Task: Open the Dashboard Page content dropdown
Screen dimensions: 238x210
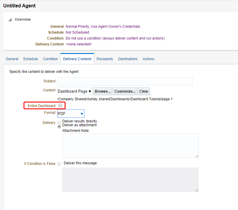Action: tap(75, 91)
